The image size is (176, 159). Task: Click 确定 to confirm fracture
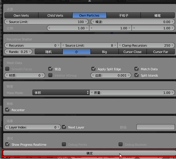[89, 153]
